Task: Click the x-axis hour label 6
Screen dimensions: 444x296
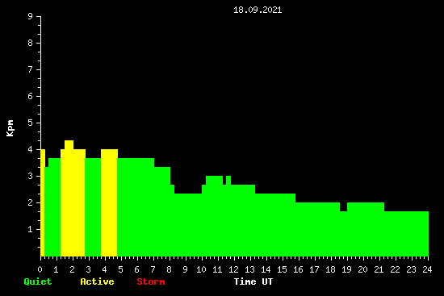Action: point(136,269)
